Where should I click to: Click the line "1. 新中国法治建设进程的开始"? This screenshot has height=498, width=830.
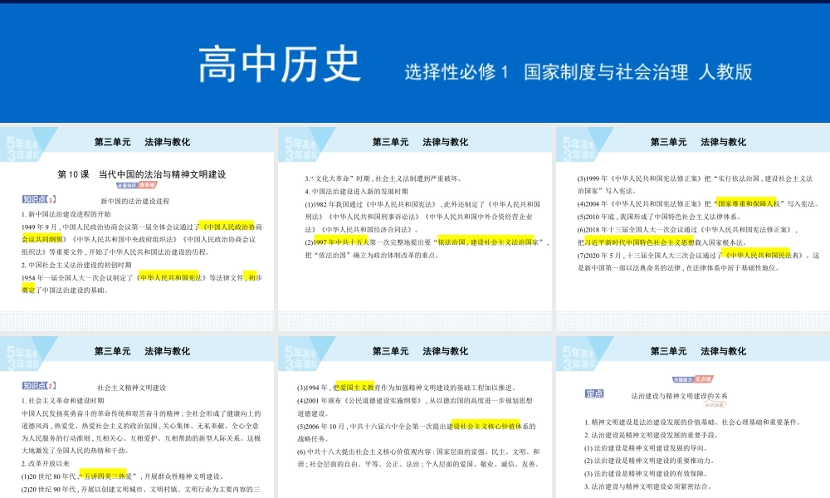(66, 214)
